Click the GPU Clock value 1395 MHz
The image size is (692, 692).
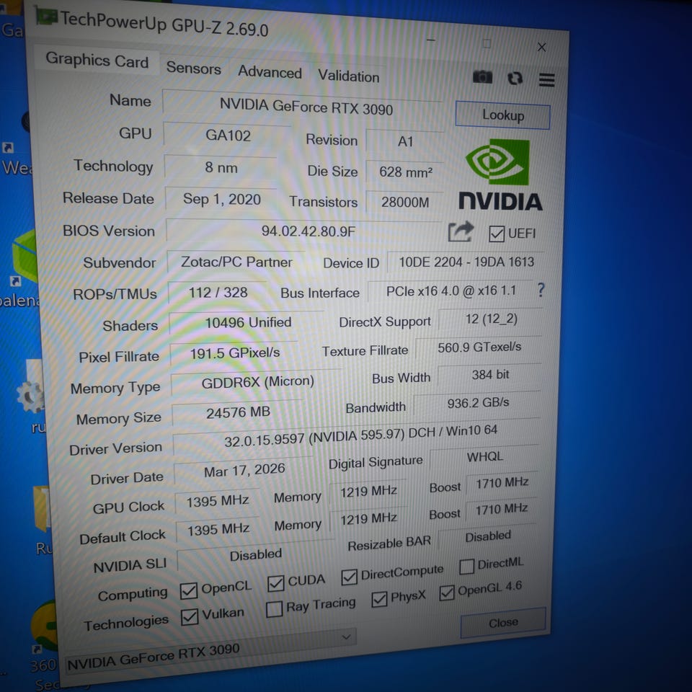coord(217,501)
